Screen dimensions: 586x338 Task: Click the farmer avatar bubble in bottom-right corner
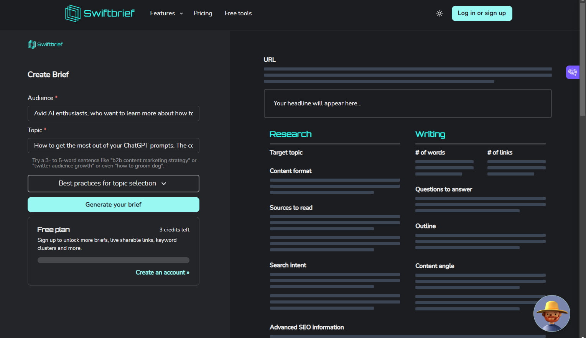coord(551,313)
